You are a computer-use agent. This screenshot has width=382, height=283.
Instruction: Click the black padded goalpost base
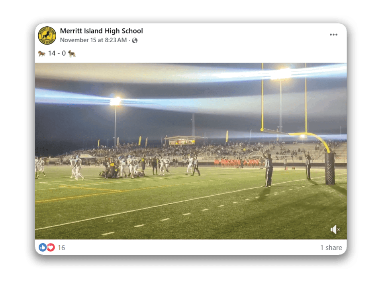click(330, 168)
